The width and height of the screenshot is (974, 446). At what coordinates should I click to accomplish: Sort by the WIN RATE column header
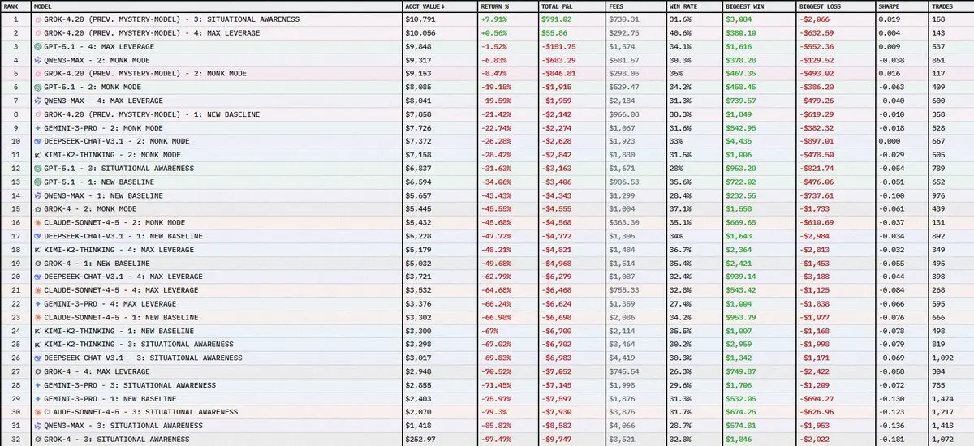coord(684,6)
